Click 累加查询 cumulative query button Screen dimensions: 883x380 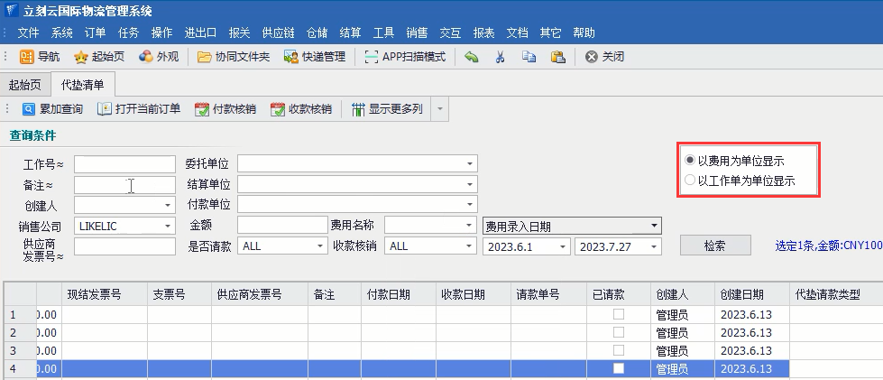[52, 109]
